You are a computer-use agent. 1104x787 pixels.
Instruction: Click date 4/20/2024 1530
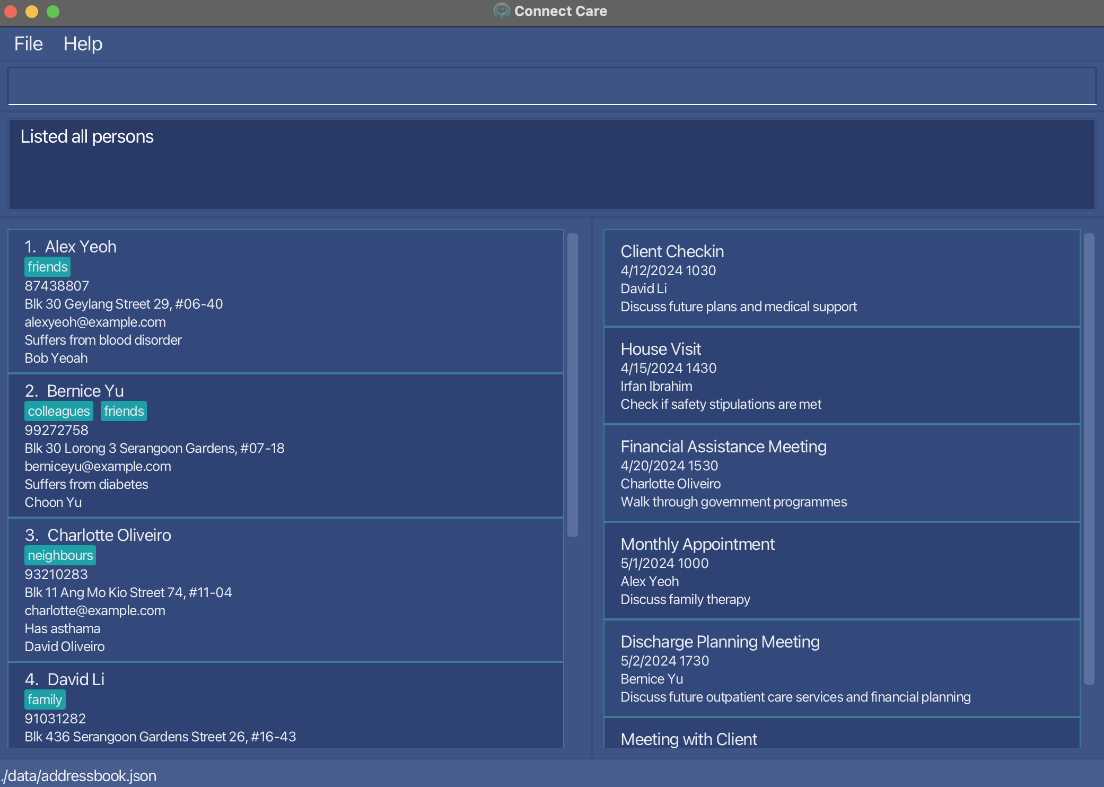pos(669,466)
